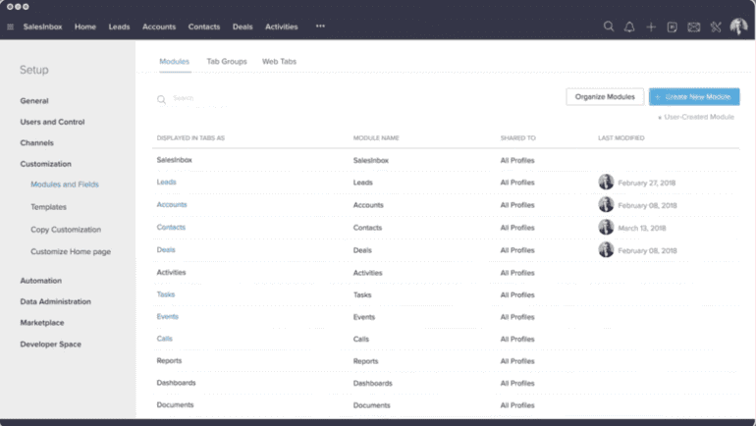
Task: Collapse the Customization section
Action: 46,164
